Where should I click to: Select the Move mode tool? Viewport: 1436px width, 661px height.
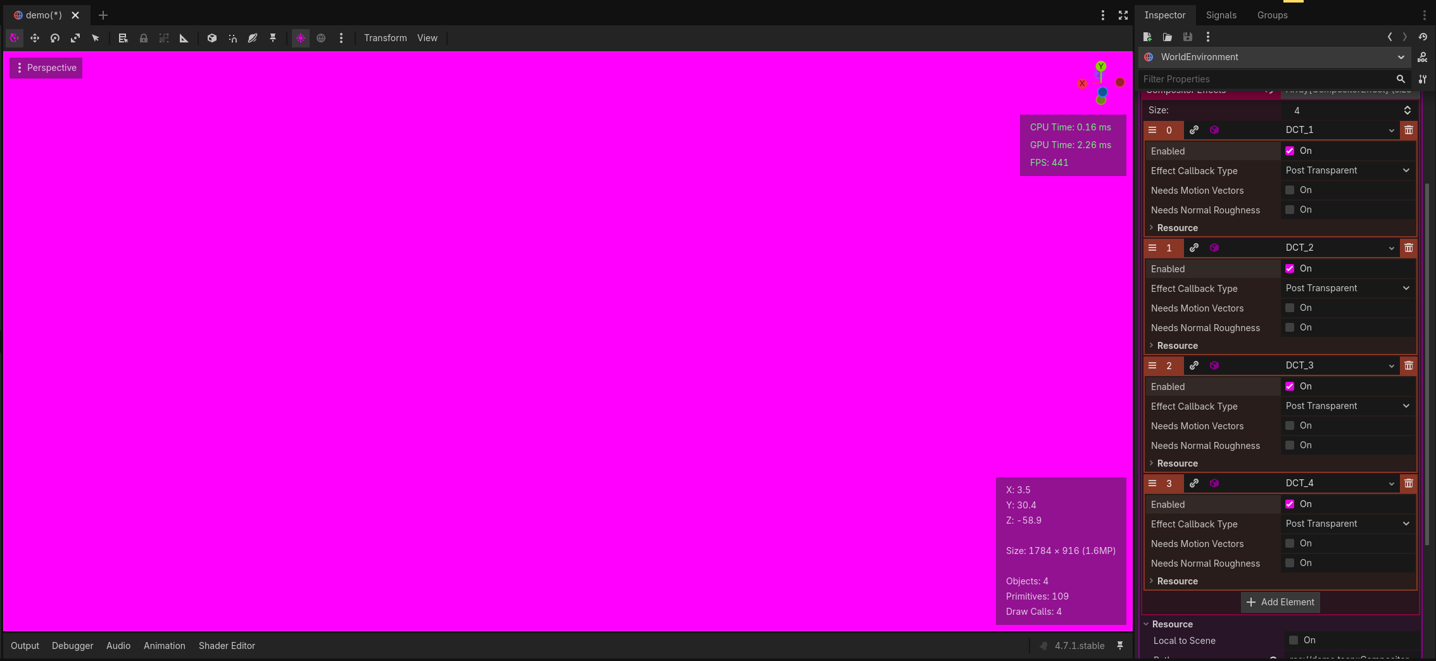tap(35, 38)
